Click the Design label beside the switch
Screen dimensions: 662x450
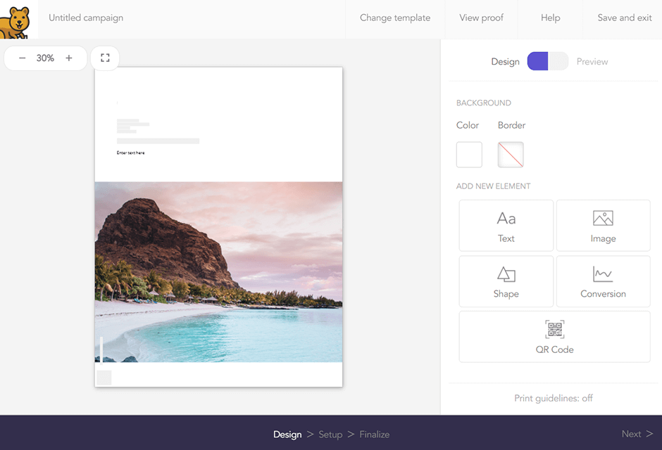tap(505, 61)
